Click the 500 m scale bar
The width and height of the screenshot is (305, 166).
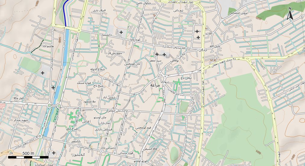coord(28,157)
